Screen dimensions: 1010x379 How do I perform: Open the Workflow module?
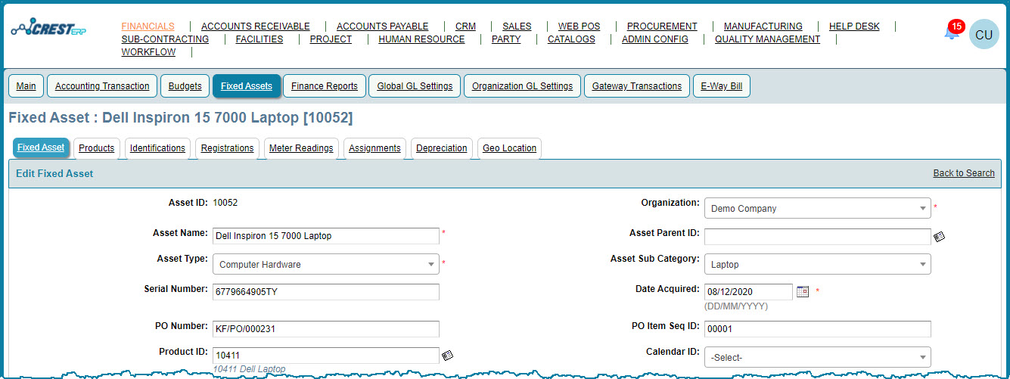[148, 52]
